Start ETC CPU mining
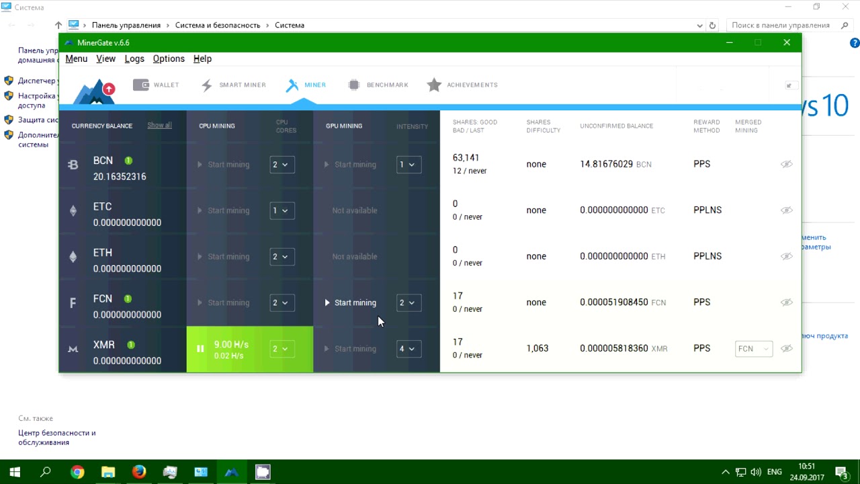 tap(223, 210)
